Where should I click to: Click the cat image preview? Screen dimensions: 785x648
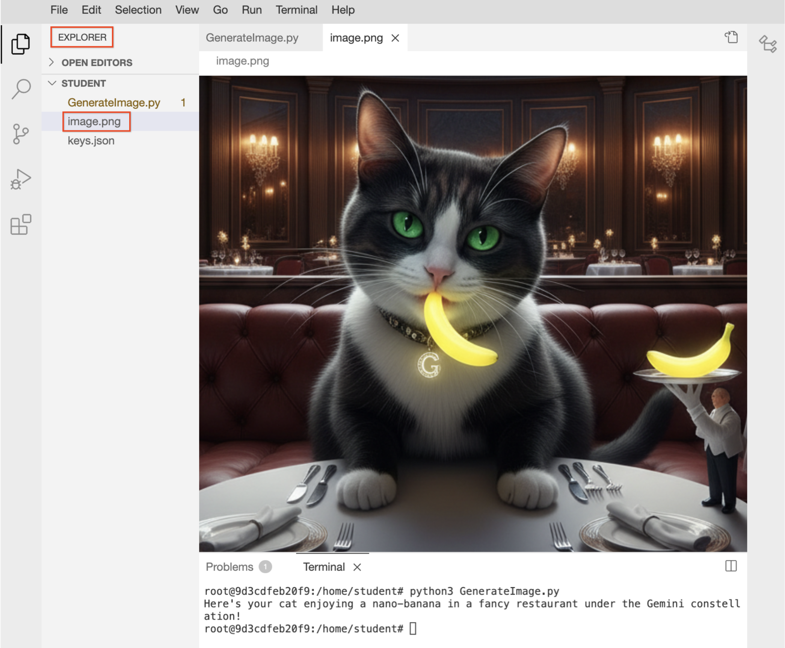(473, 313)
